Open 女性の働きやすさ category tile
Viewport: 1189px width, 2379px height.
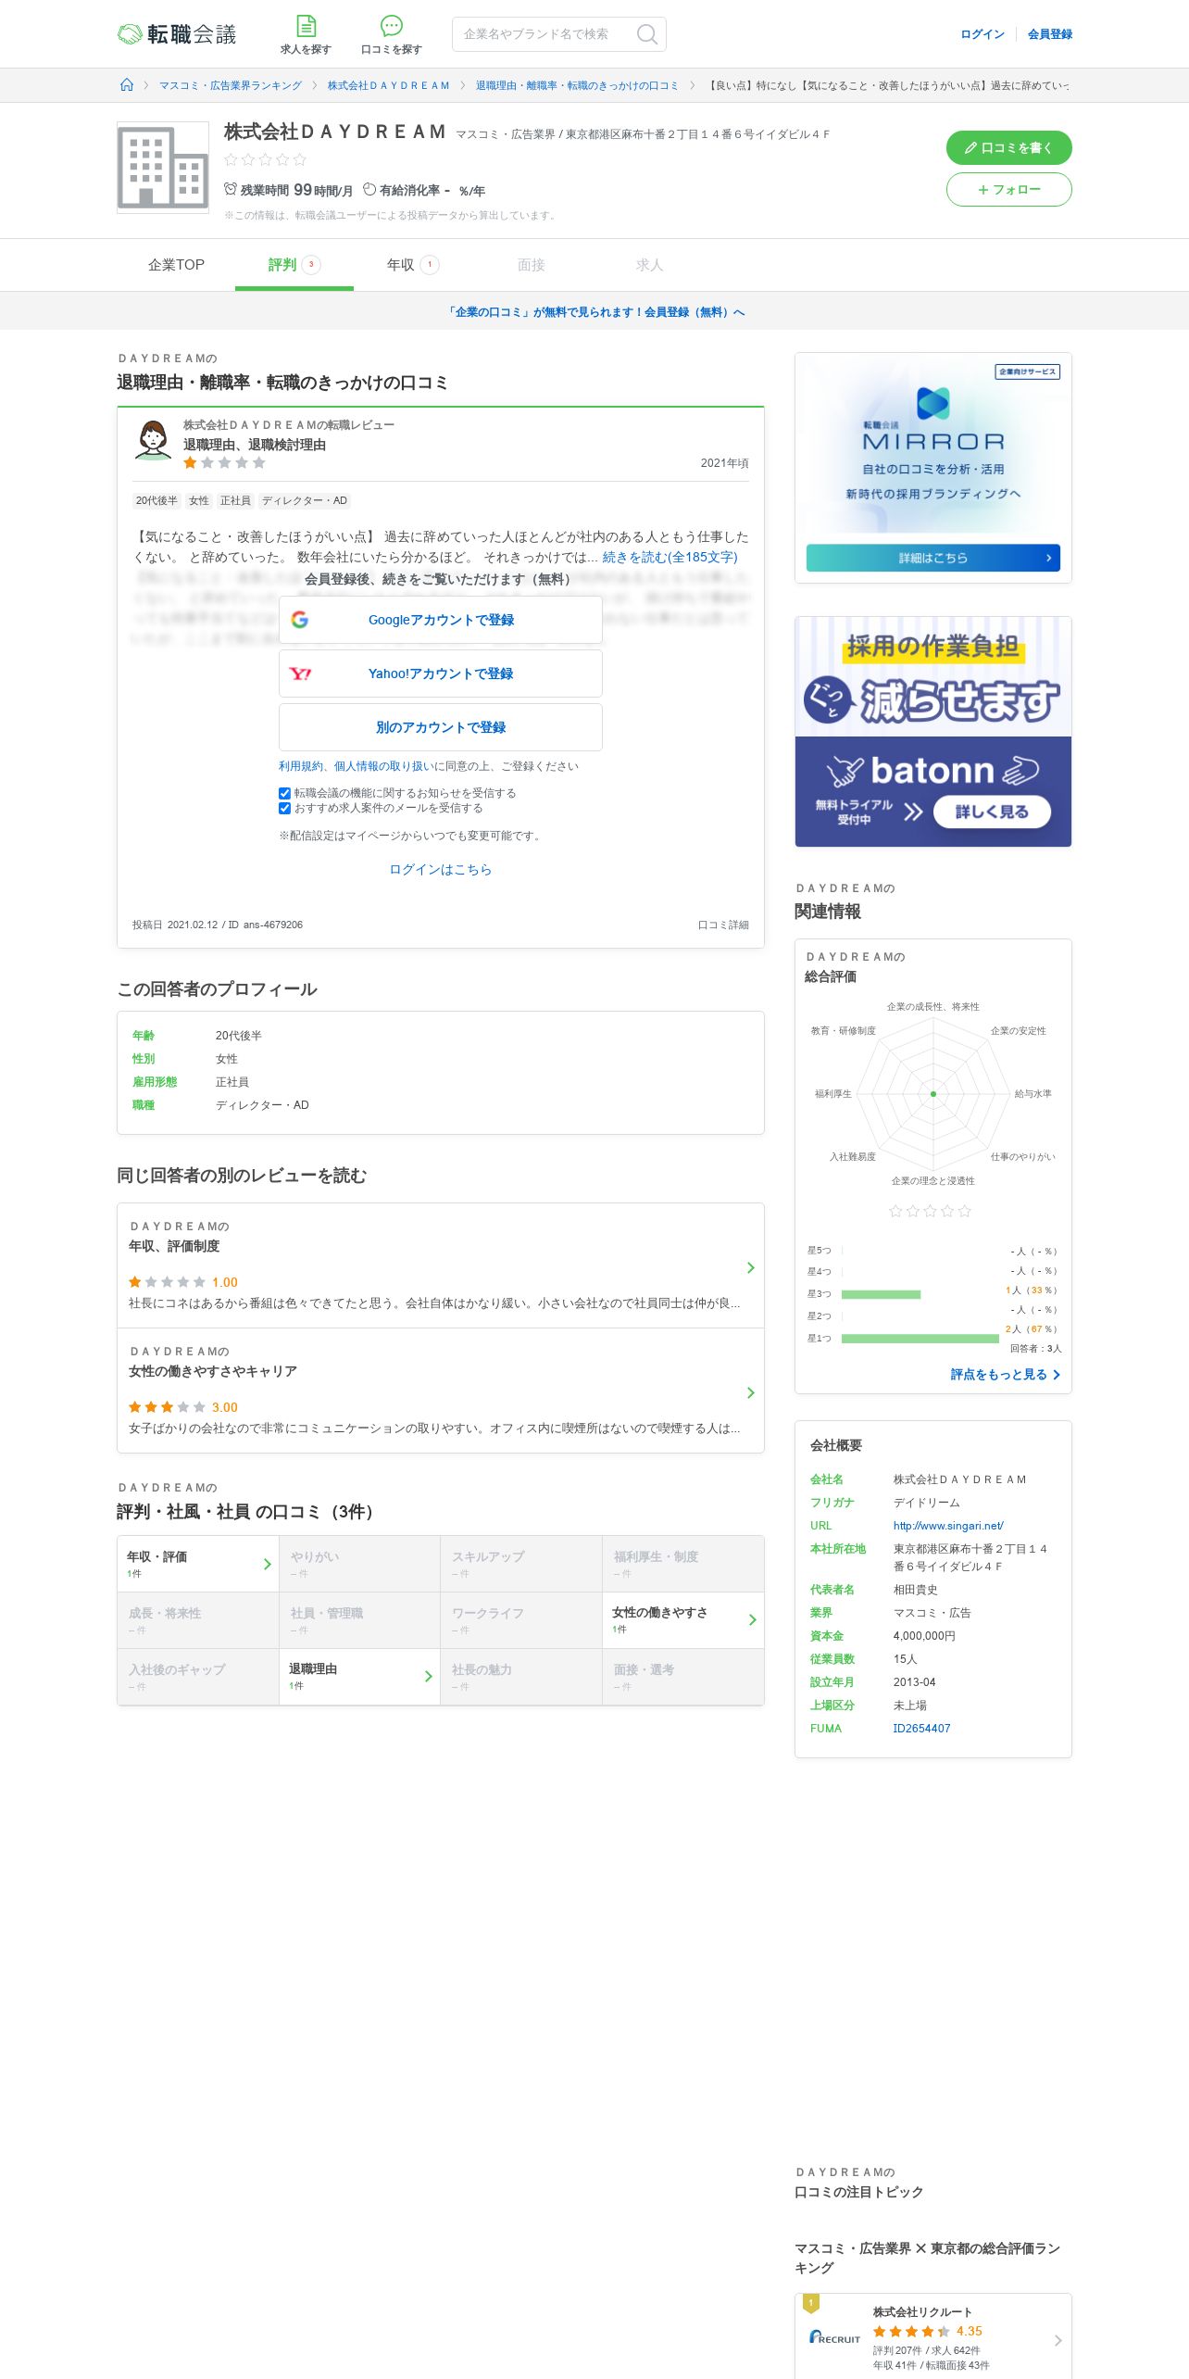683,1620
